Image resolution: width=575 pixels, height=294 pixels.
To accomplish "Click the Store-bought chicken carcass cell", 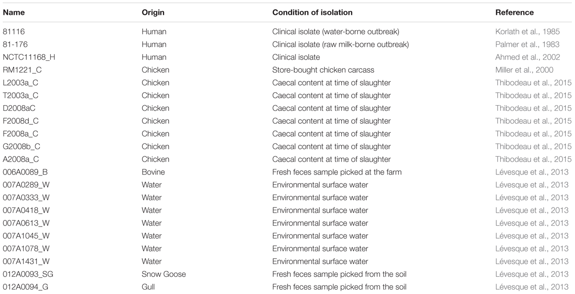I will pos(320,70).
